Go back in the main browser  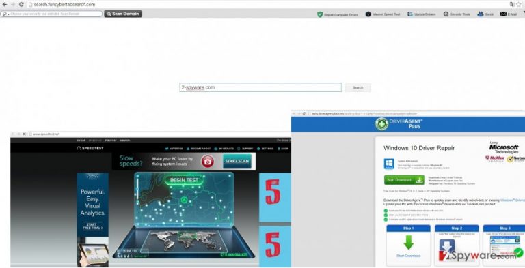[x=5, y=4]
